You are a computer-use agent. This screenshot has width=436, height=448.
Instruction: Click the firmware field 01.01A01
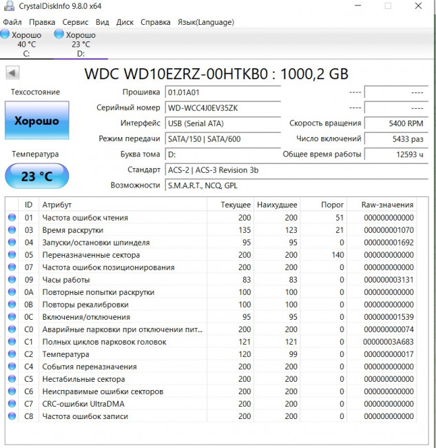(x=222, y=92)
